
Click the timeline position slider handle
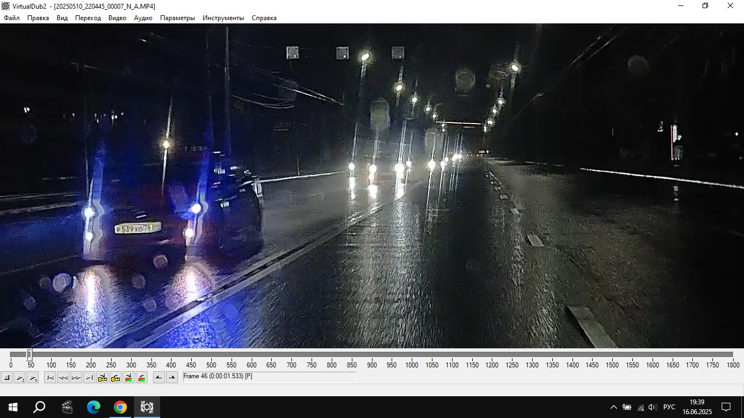click(x=29, y=355)
